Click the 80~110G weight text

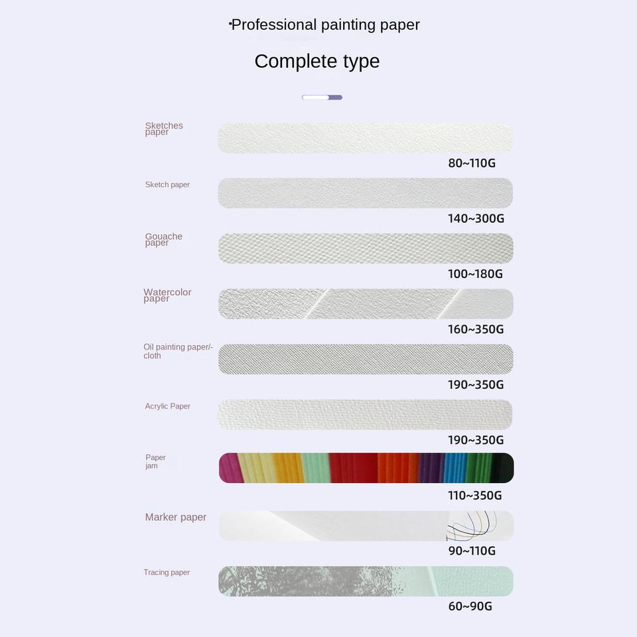click(x=472, y=163)
